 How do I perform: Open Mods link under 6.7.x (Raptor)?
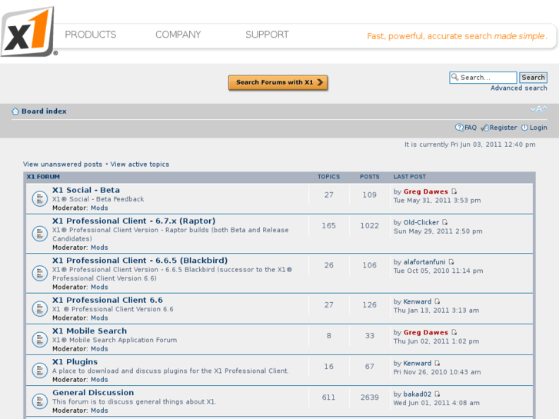tap(99, 248)
